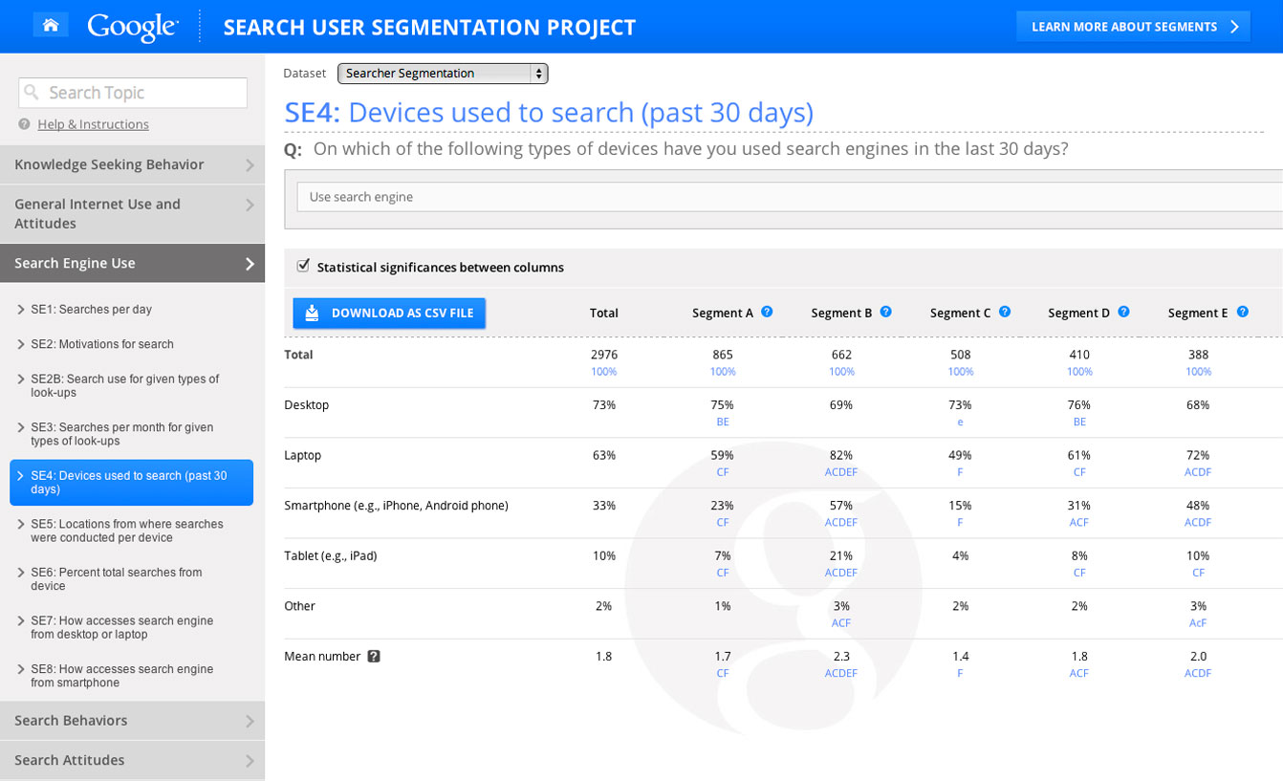Click the Google logo in header

[133, 27]
